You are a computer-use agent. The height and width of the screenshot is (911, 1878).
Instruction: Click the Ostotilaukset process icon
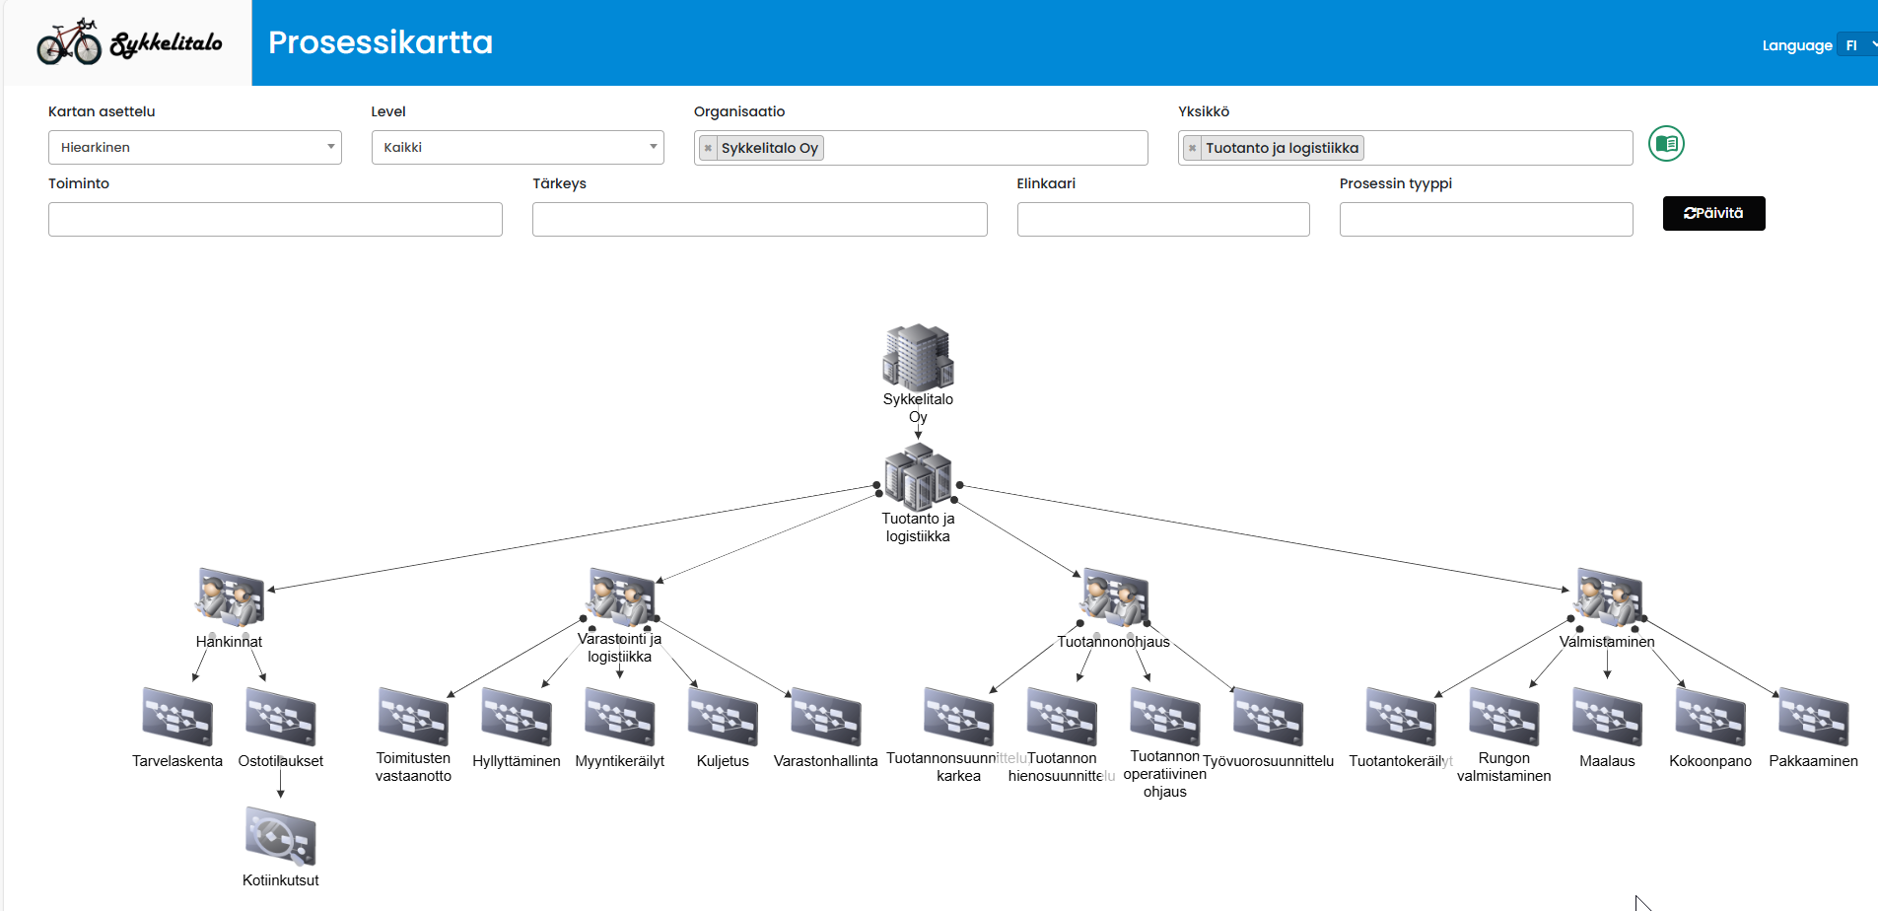[281, 717]
